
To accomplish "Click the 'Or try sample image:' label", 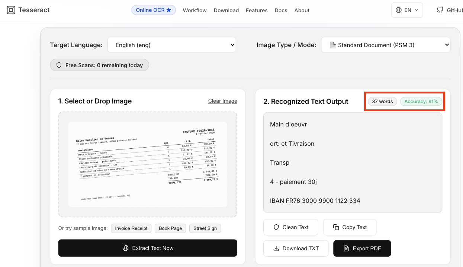I will pos(83,228).
